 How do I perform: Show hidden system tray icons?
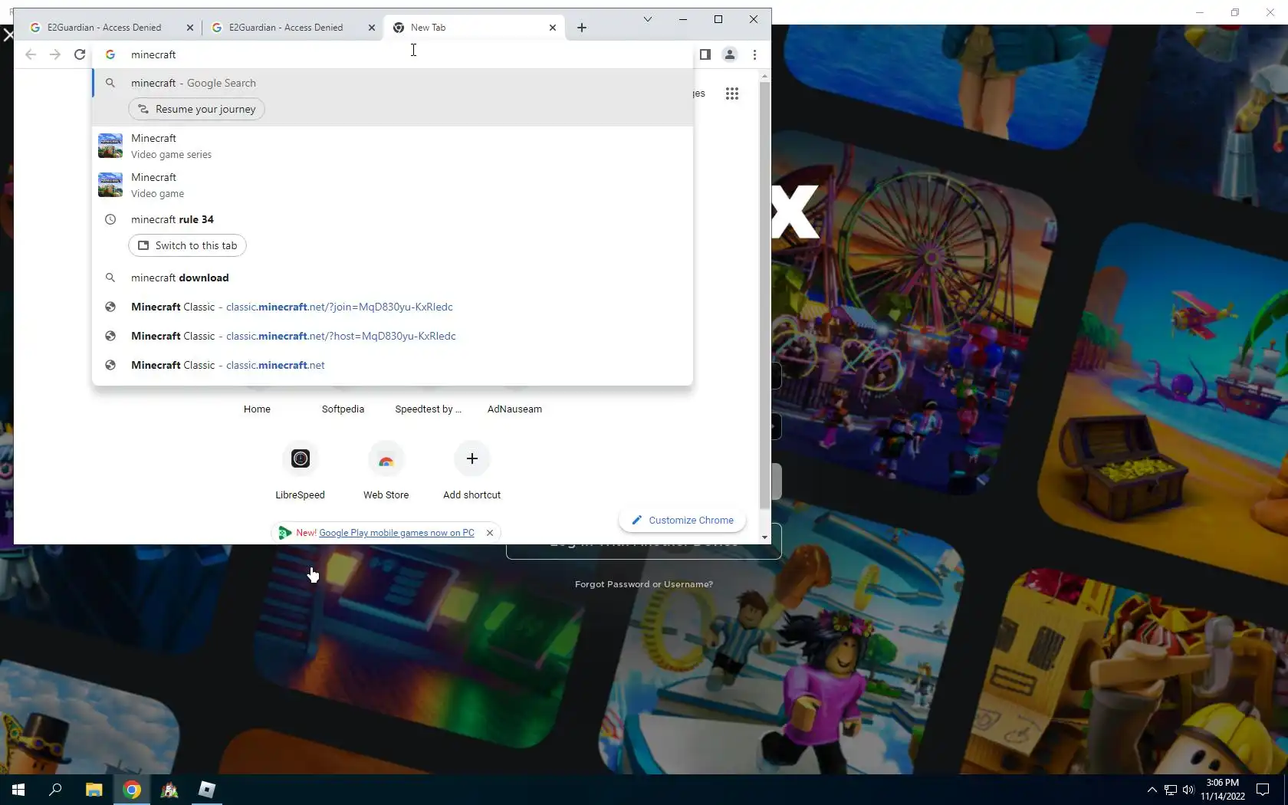coord(1152,790)
